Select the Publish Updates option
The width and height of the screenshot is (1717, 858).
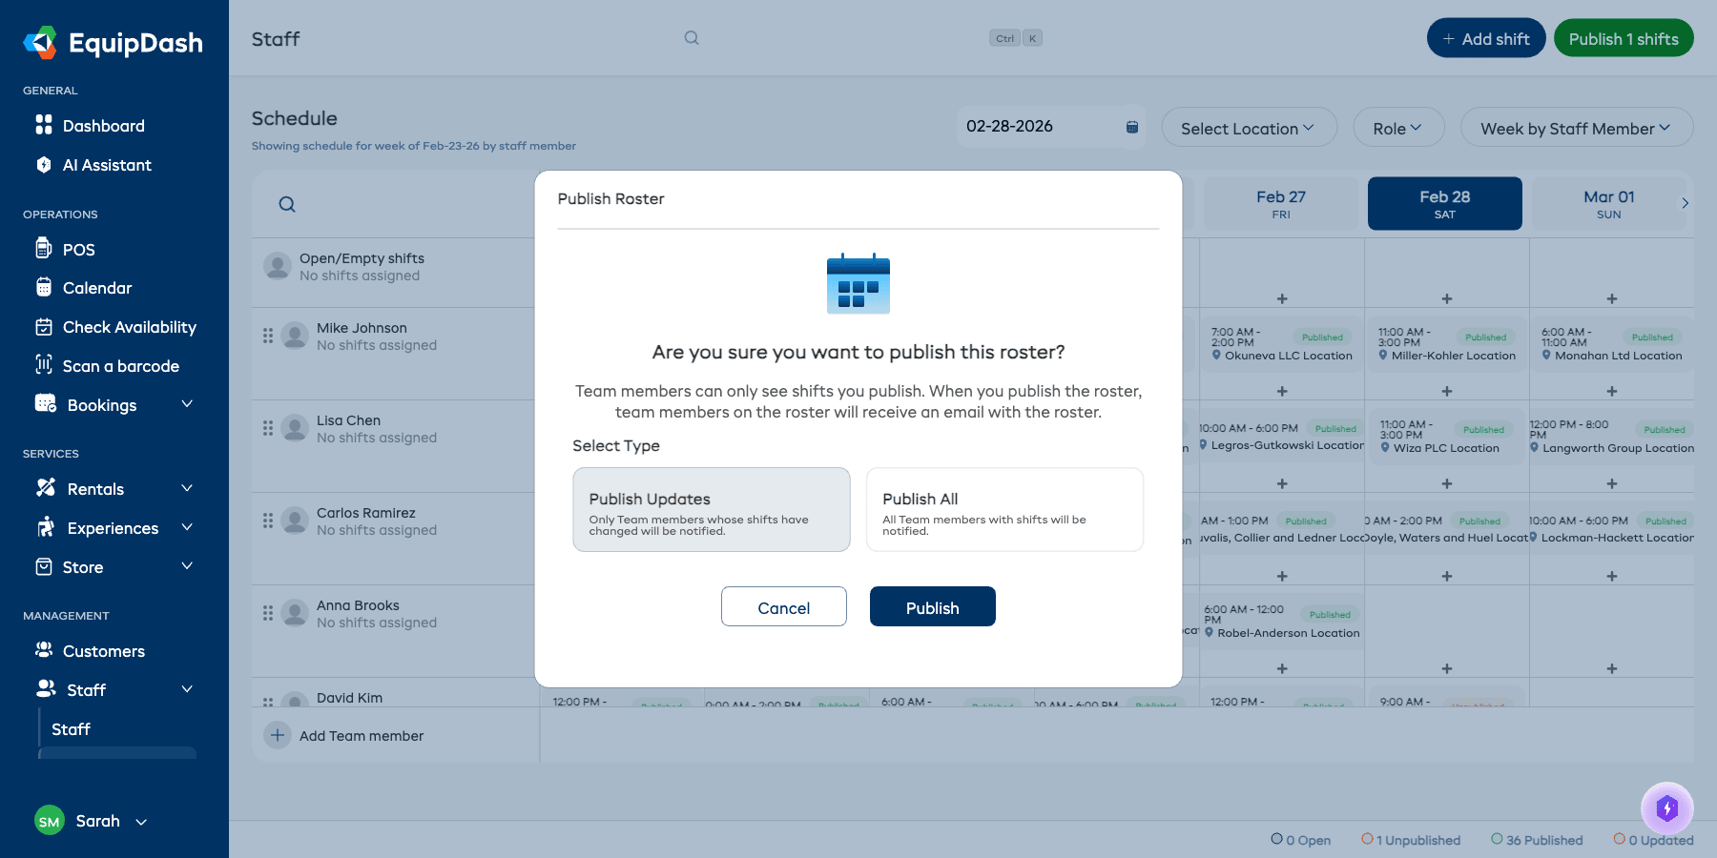tap(711, 509)
